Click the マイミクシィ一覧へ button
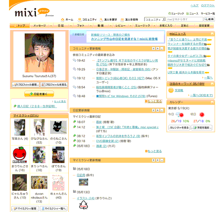The height and width of the screenshot is (212, 224). 54,209
